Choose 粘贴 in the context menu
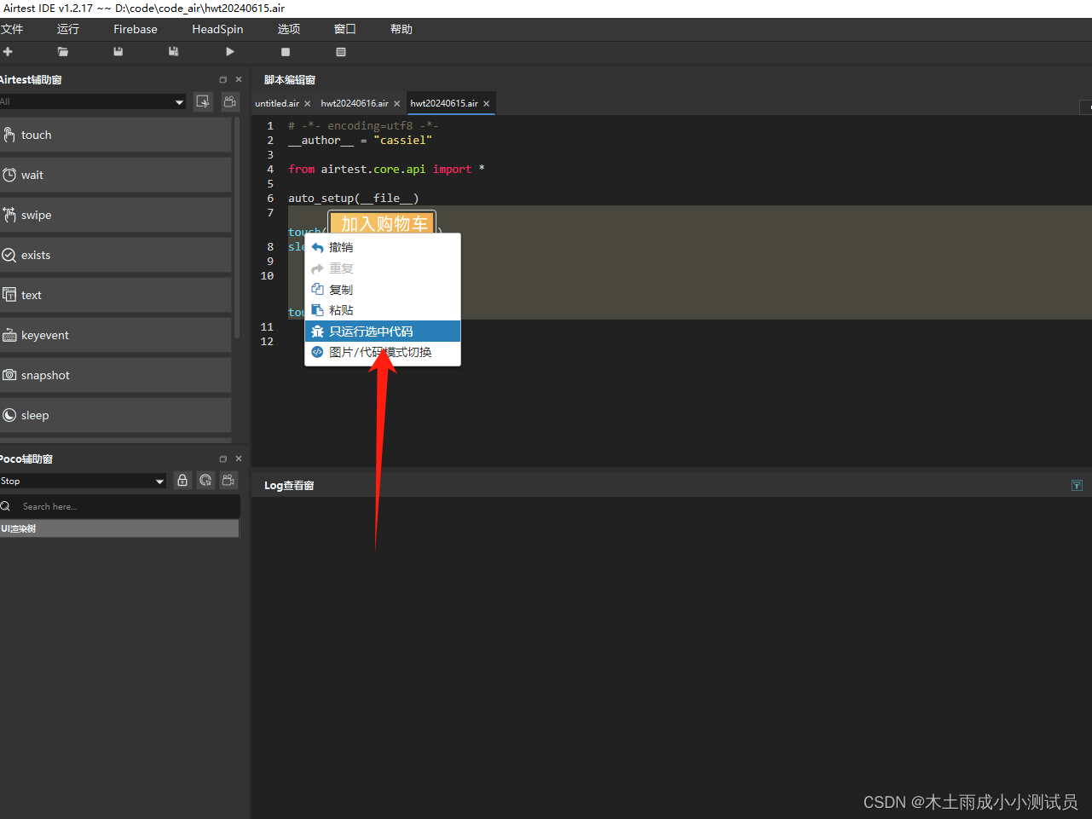1092x819 pixels. [383, 310]
